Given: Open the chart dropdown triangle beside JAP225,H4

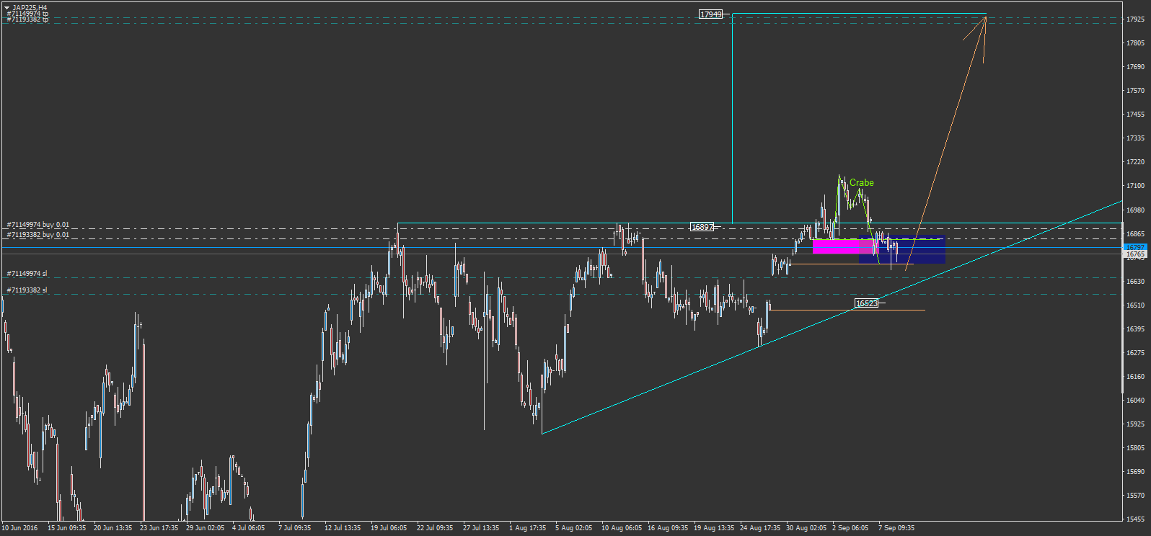Looking at the screenshot, I should point(6,7).
